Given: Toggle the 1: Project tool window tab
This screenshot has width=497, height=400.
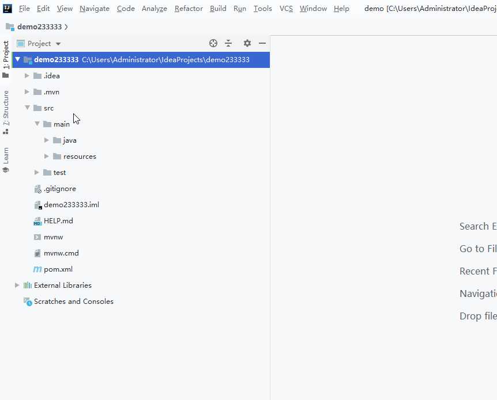Looking at the screenshot, I should coord(6,59).
